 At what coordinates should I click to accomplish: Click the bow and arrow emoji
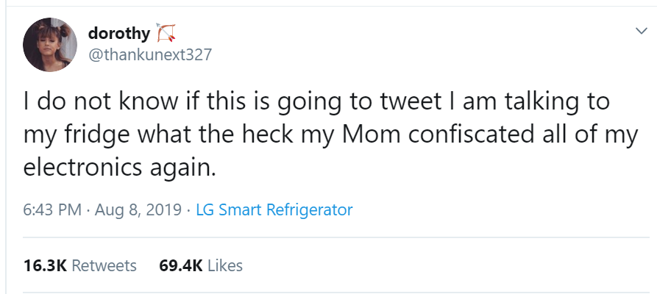pos(166,32)
